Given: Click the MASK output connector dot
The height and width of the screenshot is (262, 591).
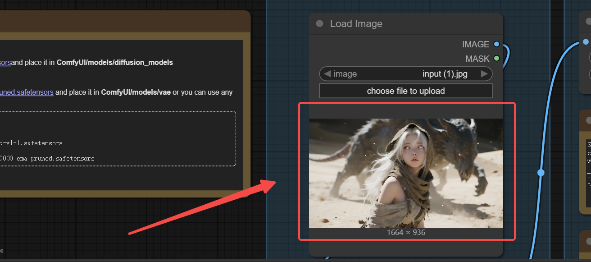Looking at the screenshot, I should 496,58.
